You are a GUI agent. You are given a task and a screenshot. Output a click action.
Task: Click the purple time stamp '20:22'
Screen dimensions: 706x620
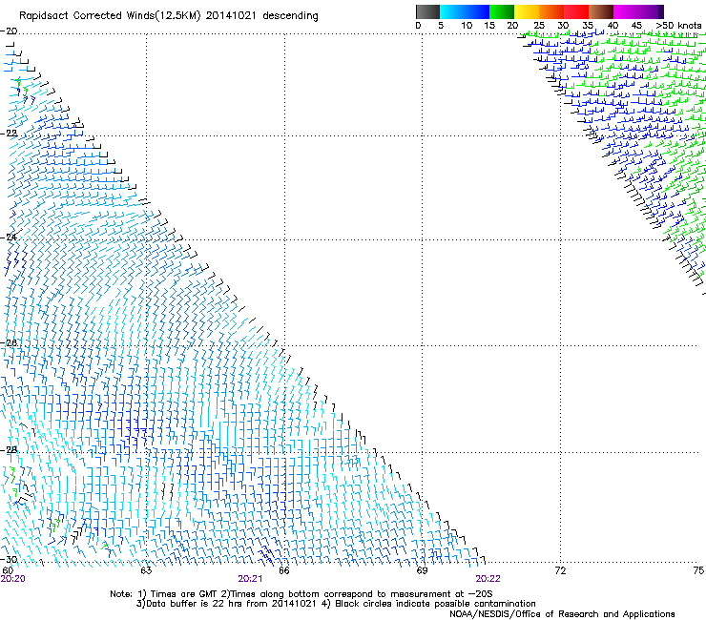(x=488, y=579)
